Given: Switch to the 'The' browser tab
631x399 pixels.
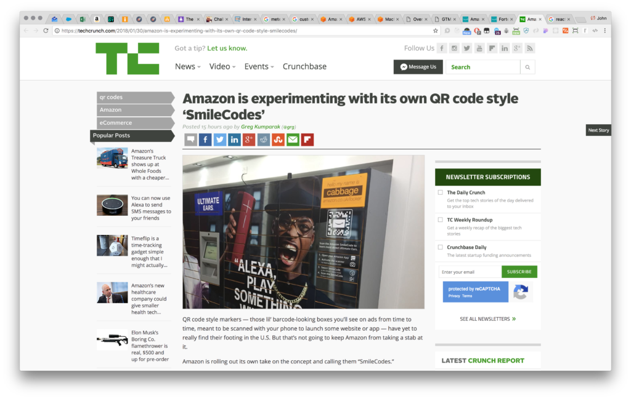Looking at the screenshot, I should point(189,19).
